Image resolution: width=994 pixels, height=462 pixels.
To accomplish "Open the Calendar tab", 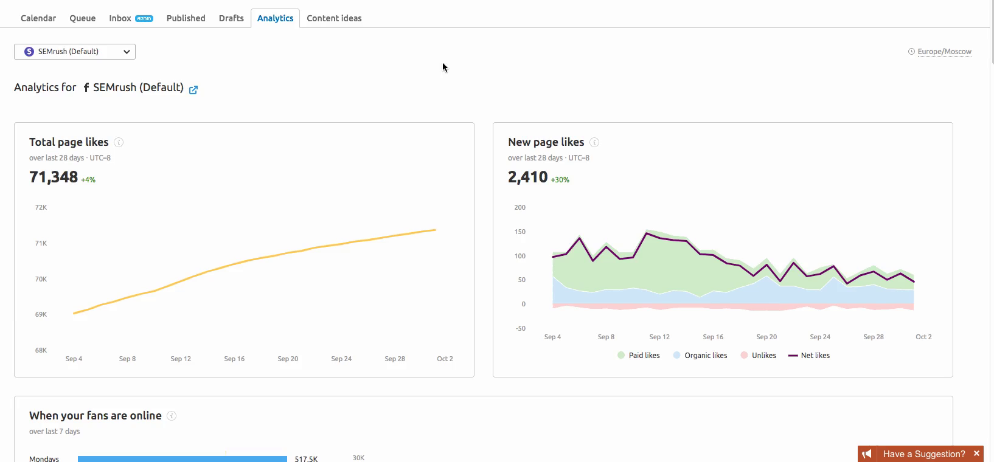I will pyautogui.click(x=38, y=18).
